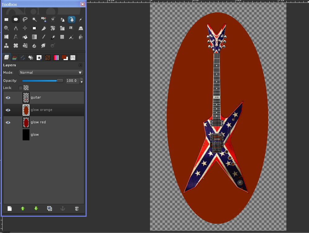Select the Dodge/Burn tool
The width and height of the screenshot is (309, 233).
53,46
